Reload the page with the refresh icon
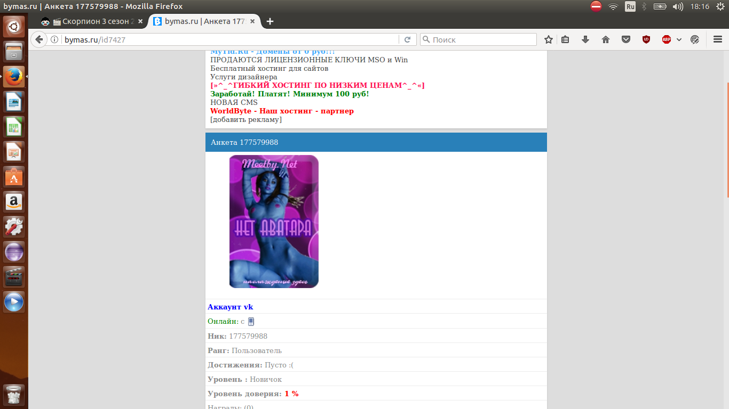The width and height of the screenshot is (729, 409). point(407,39)
